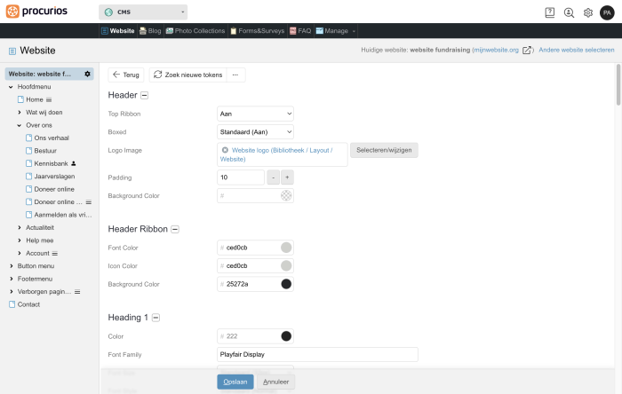Click the globe icon in CMS selector

pyautogui.click(x=108, y=12)
